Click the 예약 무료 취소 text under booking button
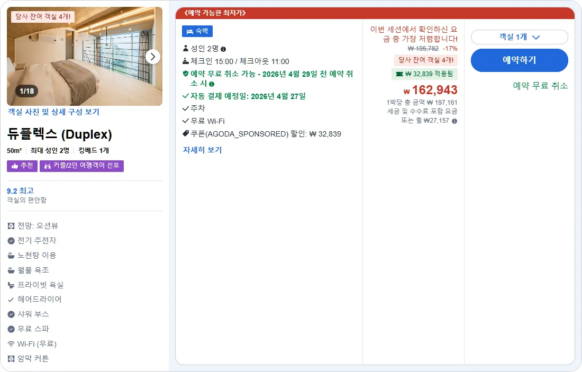This screenshot has height=372, width=582. (540, 86)
